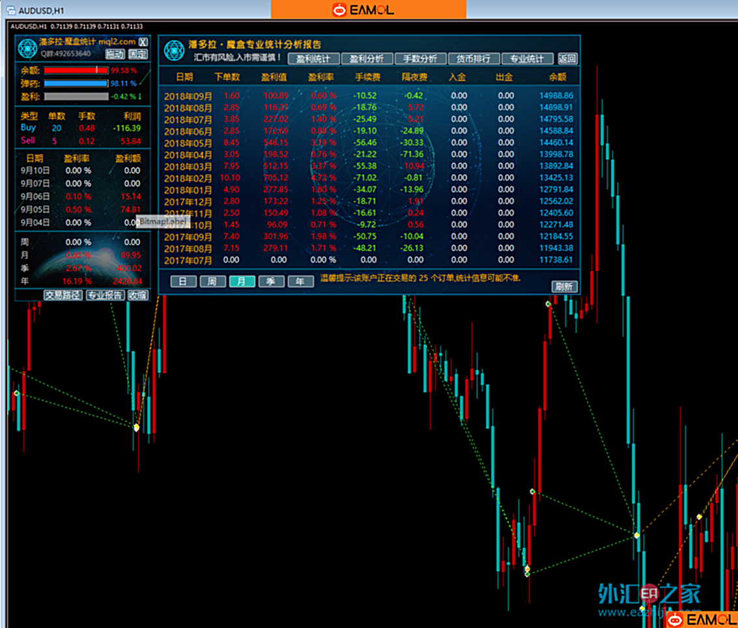Click the hexagon logo in the analysis report header

pyautogui.click(x=174, y=50)
